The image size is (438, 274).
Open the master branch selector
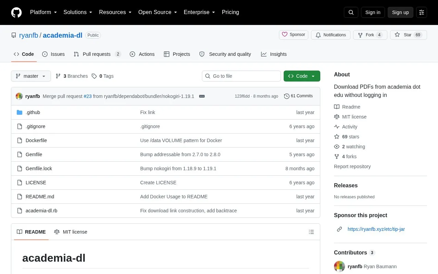[31, 76]
